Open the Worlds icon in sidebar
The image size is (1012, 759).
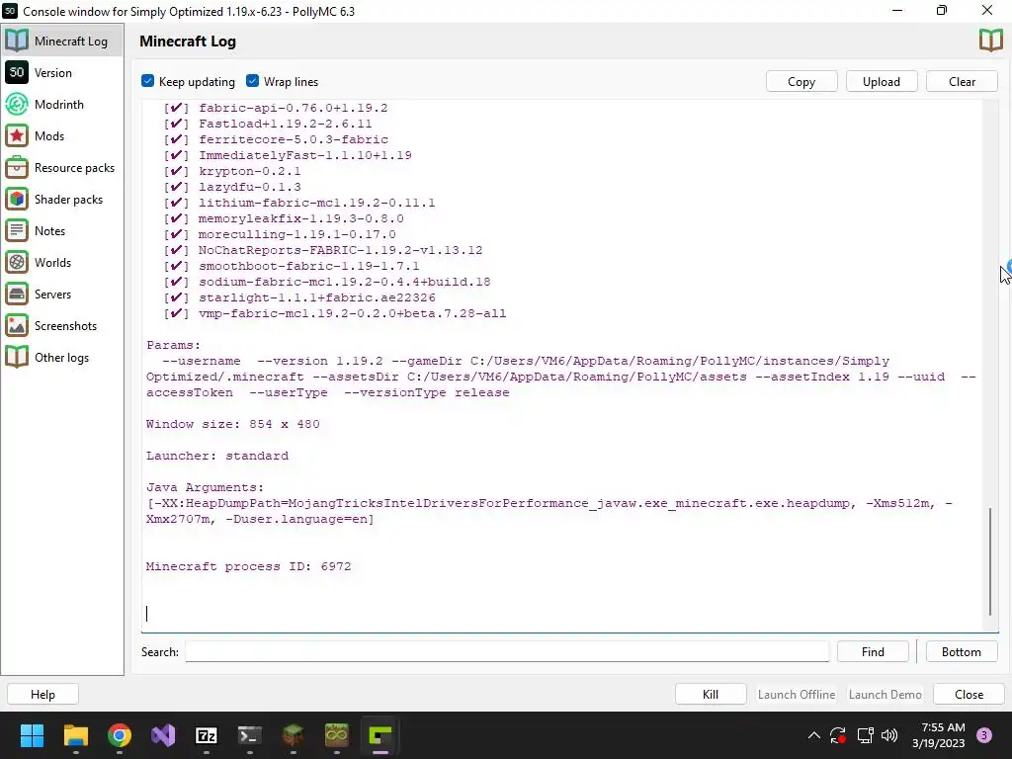click(x=17, y=262)
